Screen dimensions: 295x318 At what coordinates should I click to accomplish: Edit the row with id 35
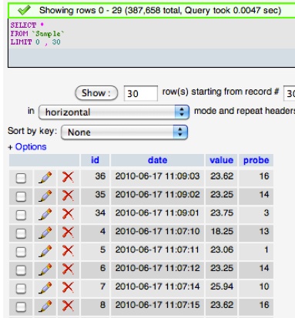tap(45, 196)
